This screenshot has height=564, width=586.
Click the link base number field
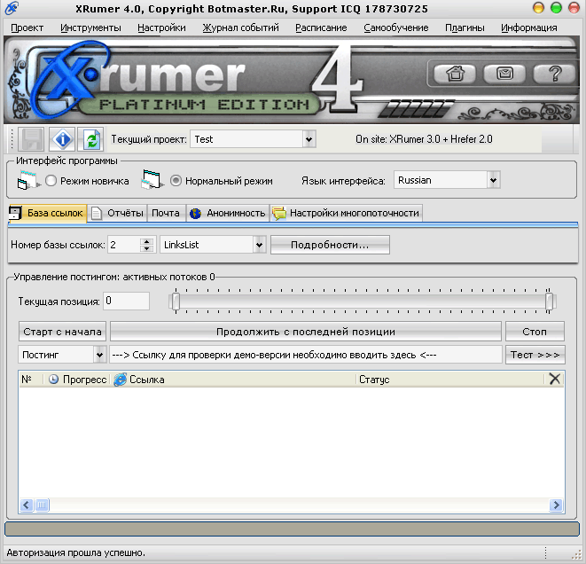[x=124, y=245]
